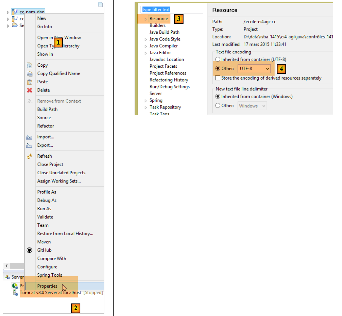
Task: Click the yellow Refresh arrows icon
Action: [29, 156]
